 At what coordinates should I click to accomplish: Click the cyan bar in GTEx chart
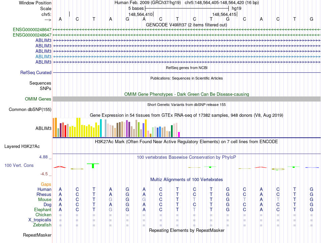point(101,128)
